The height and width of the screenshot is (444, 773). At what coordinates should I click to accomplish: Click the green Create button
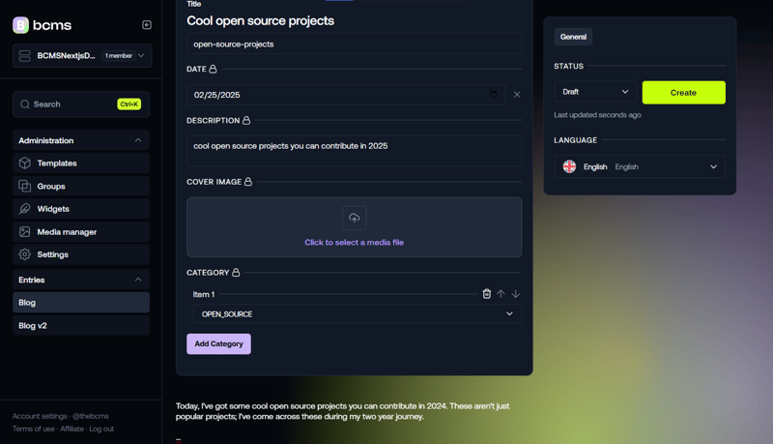(683, 93)
